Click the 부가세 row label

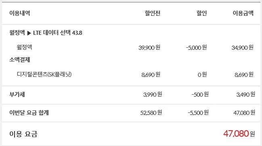click(x=17, y=94)
